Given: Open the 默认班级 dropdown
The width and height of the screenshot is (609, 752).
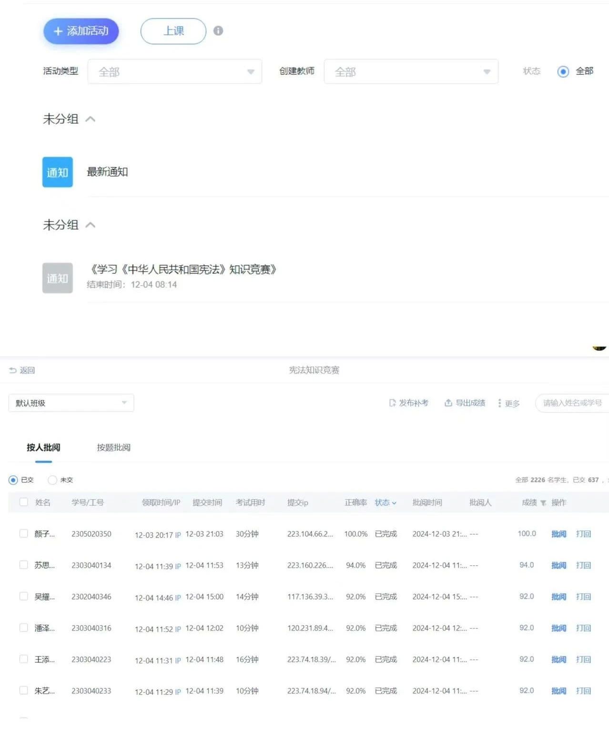Looking at the screenshot, I should click(71, 403).
